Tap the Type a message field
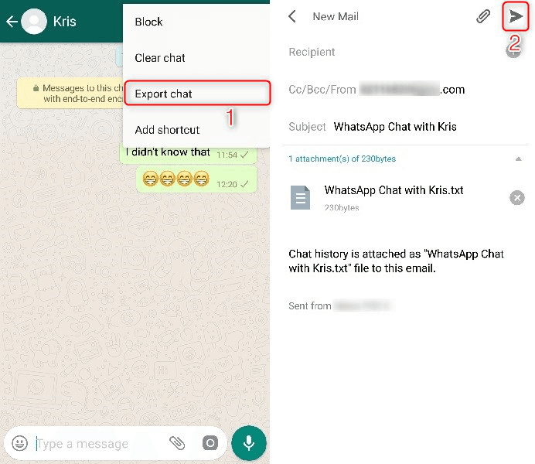The width and height of the screenshot is (535, 464). click(97, 444)
